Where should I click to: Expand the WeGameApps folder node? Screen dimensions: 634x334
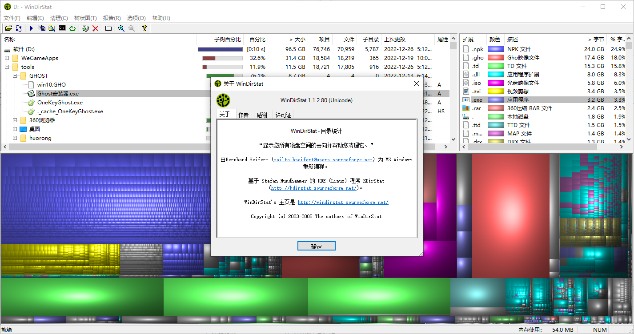coord(7,58)
